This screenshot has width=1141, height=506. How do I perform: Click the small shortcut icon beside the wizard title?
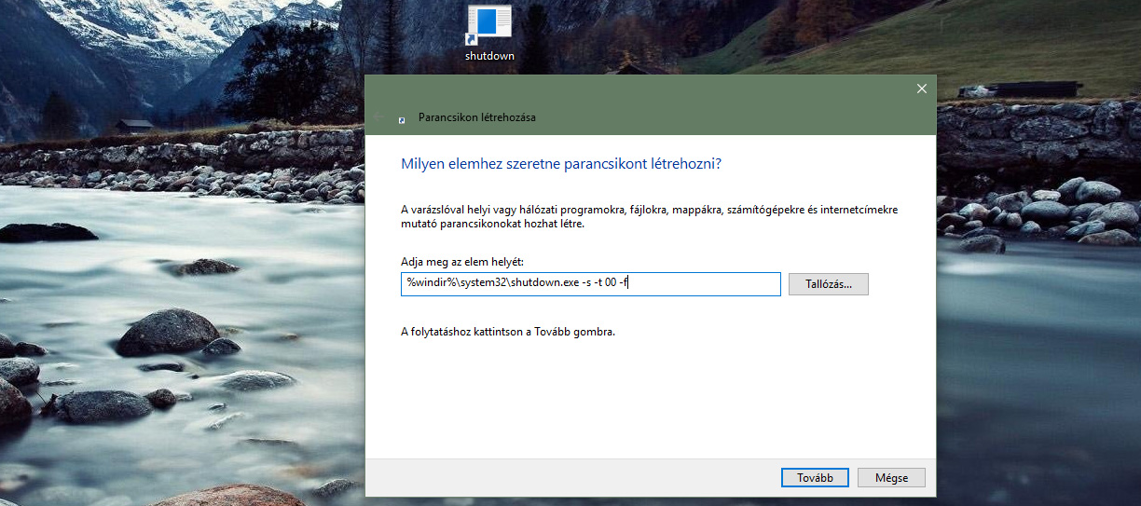[402, 119]
